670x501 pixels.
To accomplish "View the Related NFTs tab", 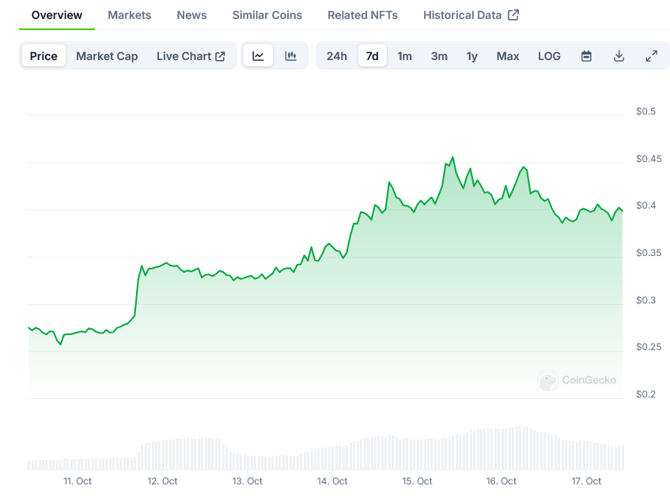I will pos(363,15).
